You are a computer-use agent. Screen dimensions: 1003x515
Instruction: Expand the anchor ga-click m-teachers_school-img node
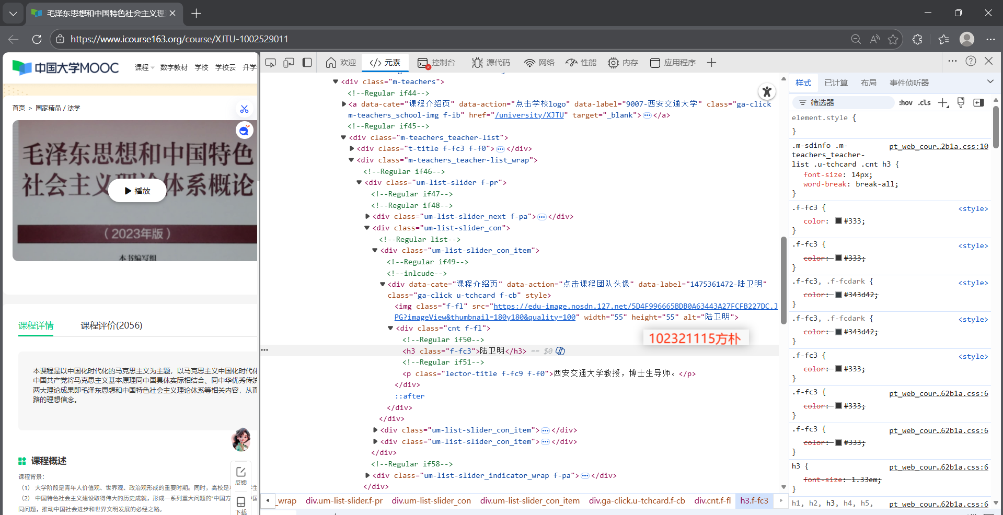click(x=343, y=104)
